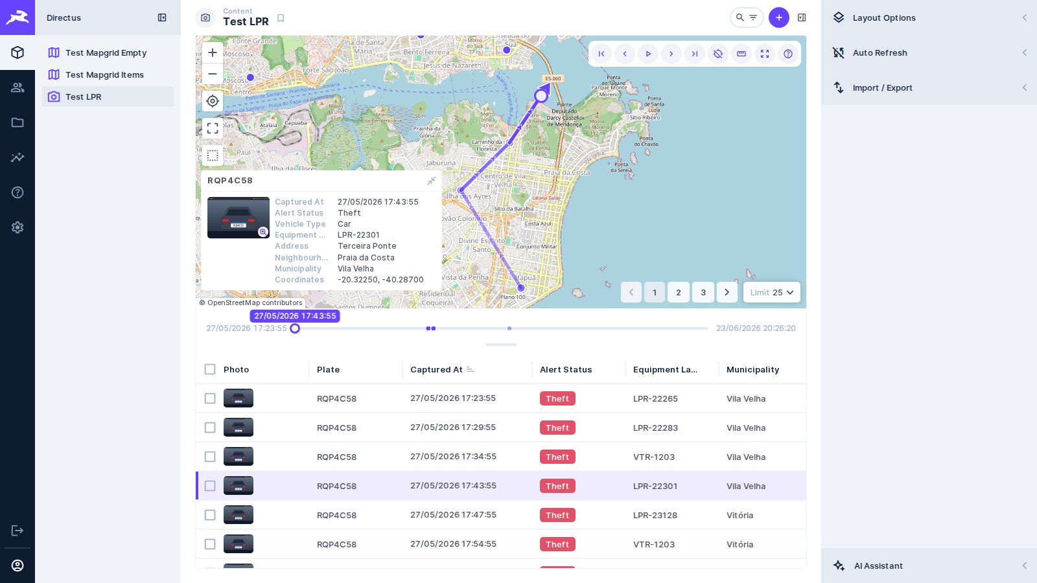Enter map fullscreen mode
The image size is (1037, 583).
point(213,128)
